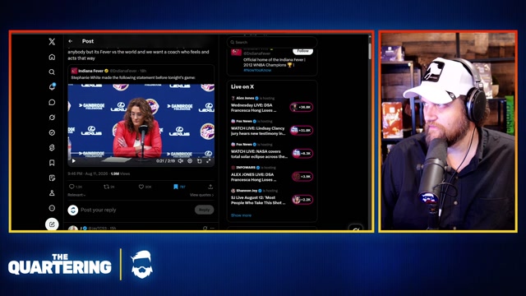The height and width of the screenshot is (296, 526).
Task: Click your avatar beside reply box
Action: click(73, 210)
